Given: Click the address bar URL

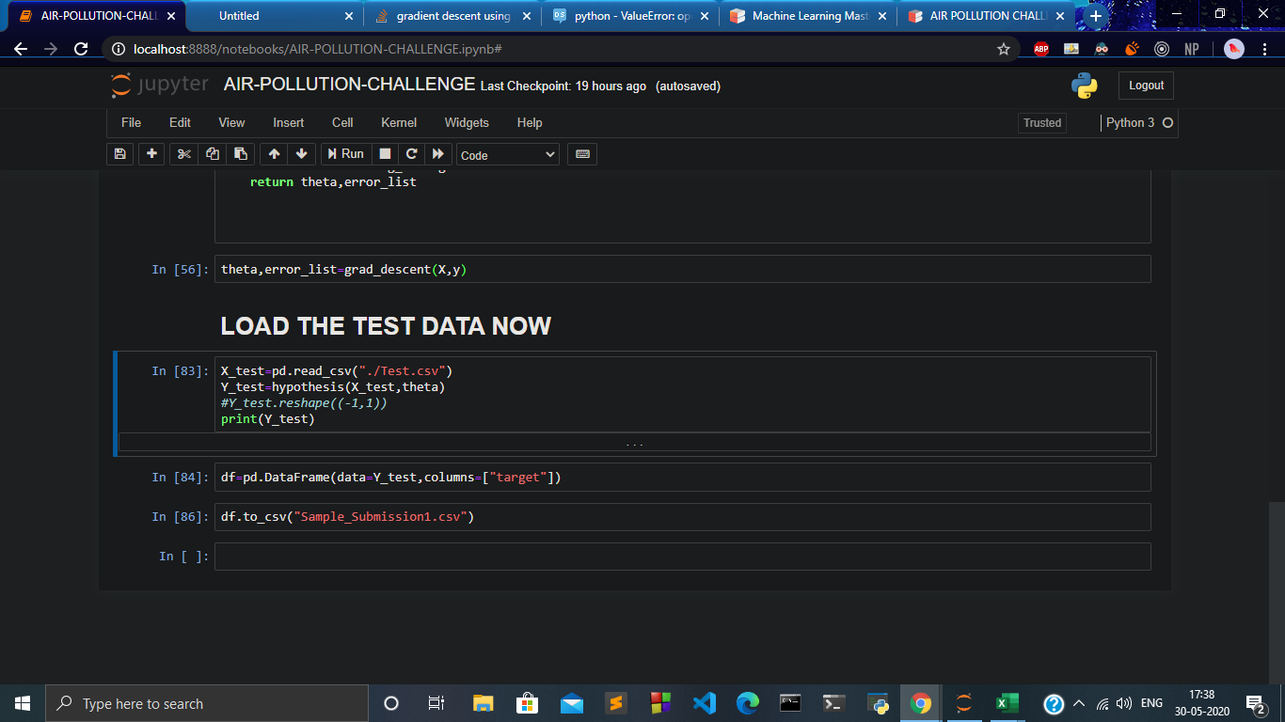Looking at the screenshot, I should [x=317, y=49].
